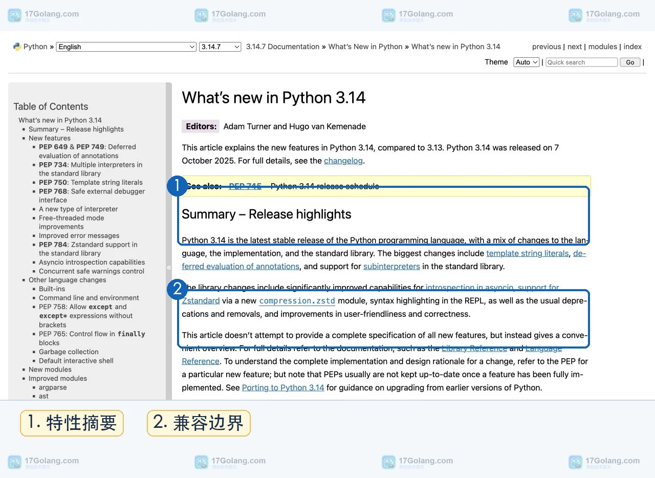Open the index link in header
Screen dimensions: 655x478
[632, 47]
